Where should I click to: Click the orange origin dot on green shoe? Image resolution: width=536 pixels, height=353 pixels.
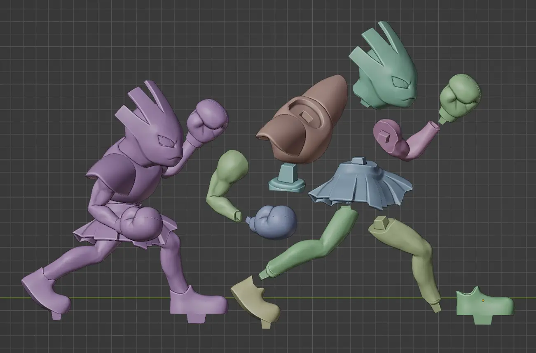(x=483, y=300)
